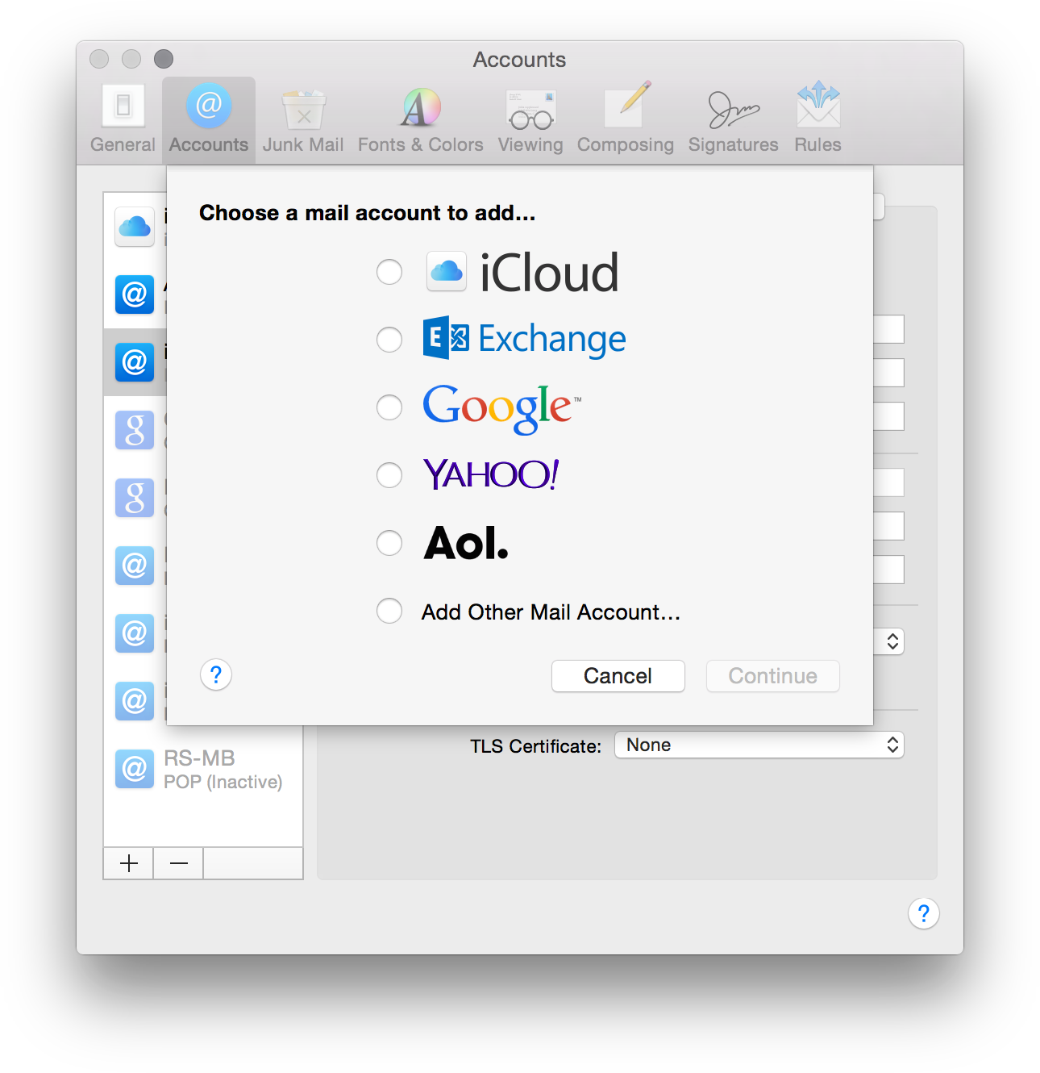Select the second Google account in sidebar
The image size is (1040, 1073).
(x=135, y=498)
